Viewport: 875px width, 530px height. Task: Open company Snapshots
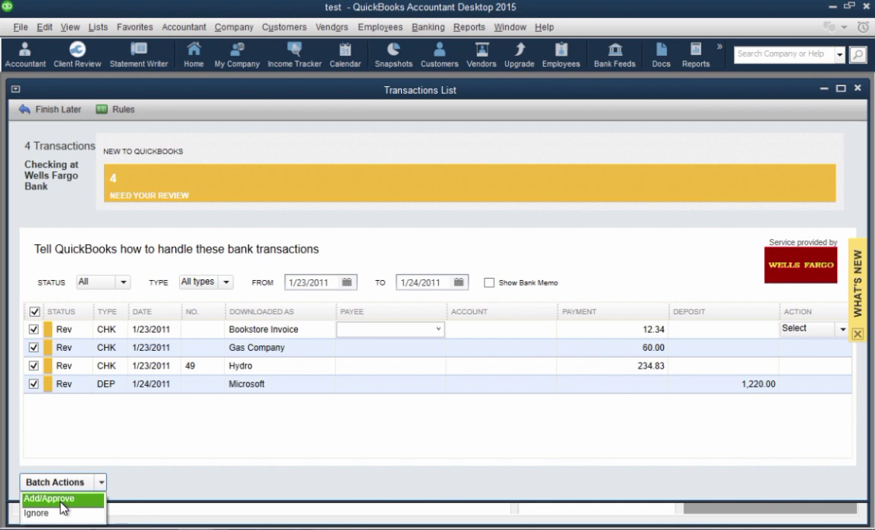[393, 55]
